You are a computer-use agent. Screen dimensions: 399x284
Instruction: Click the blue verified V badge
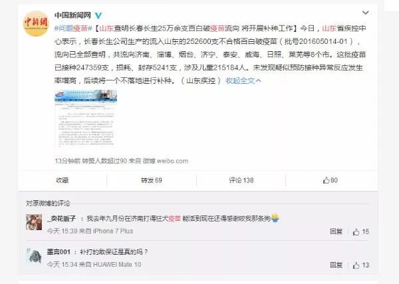point(98,15)
